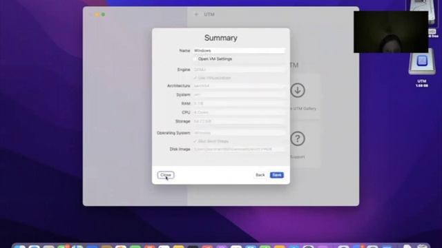This screenshot has width=442, height=248.
Task: Click the RAM value field
Action: [x=239, y=103]
